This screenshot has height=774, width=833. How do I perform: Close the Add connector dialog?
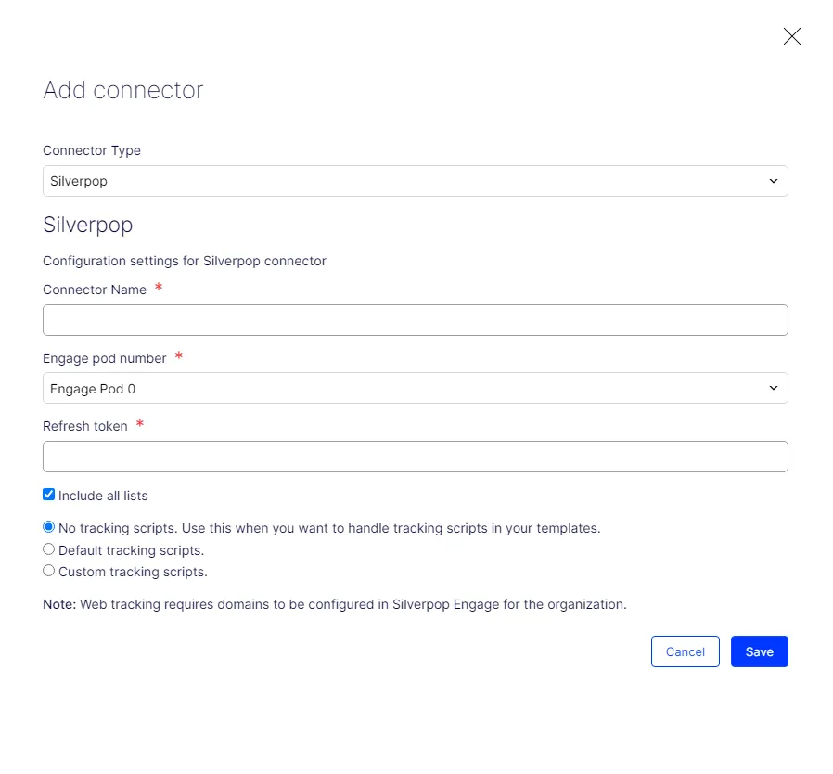(791, 37)
